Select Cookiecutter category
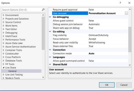134x91 pixels. (12, 54)
